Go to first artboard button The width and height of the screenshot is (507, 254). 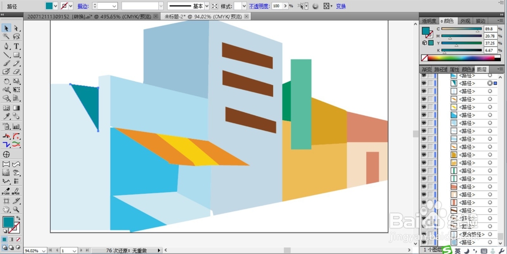tap(50, 250)
